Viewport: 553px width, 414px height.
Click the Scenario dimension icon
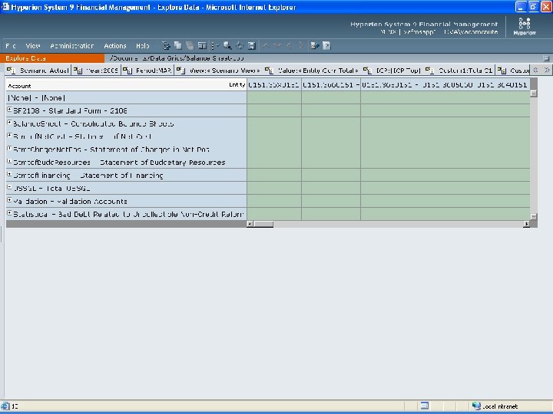pos(11,71)
